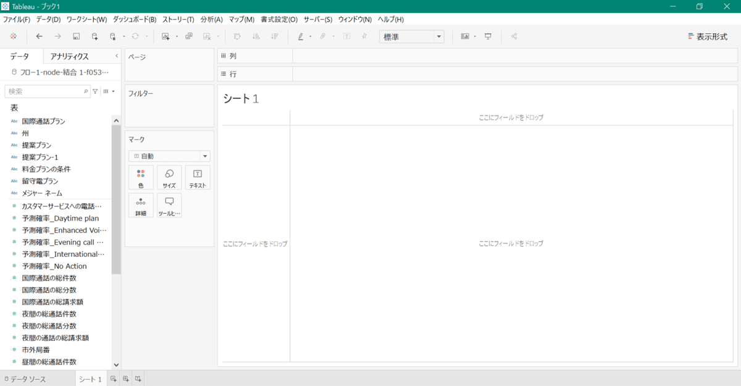Image resolution: width=741 pixels, height=386 pixels.
Task: Click the New Worksheet tab icon at bottom
Action: point(113,379)
